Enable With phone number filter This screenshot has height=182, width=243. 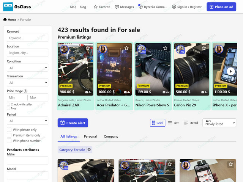click(9, 141)
